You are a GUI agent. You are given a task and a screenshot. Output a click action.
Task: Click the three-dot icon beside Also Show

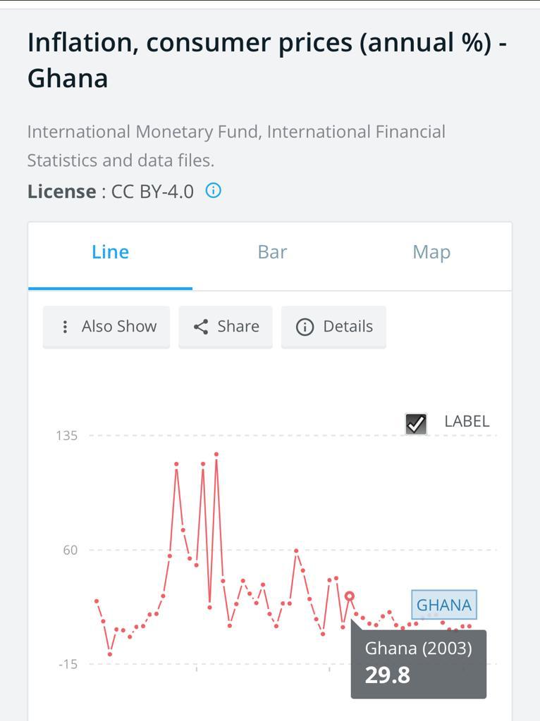[65, 327]
